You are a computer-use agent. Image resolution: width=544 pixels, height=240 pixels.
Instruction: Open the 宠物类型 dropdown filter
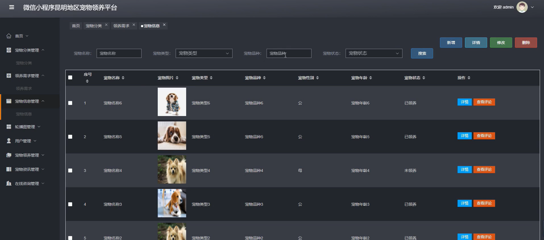(x=204, y=53)
